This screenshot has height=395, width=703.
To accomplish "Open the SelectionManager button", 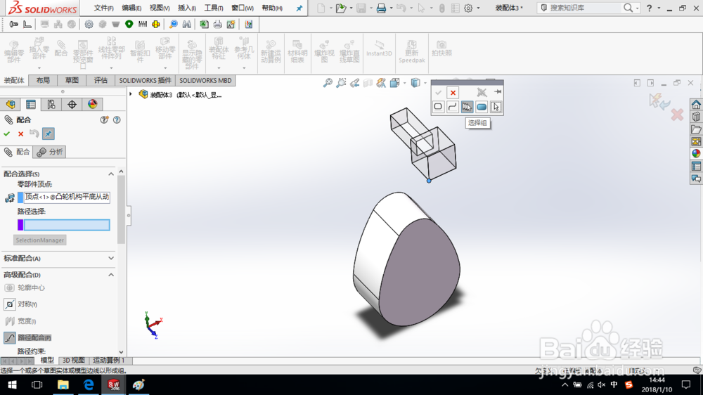I will [x=40, y=240].
